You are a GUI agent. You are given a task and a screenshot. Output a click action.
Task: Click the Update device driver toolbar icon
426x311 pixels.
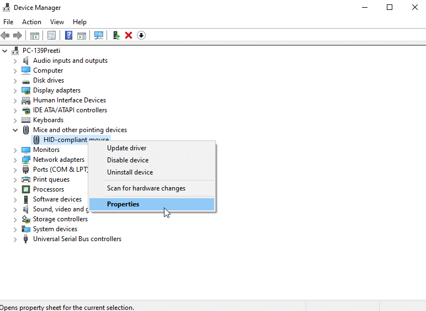click(x=116, y=35)
